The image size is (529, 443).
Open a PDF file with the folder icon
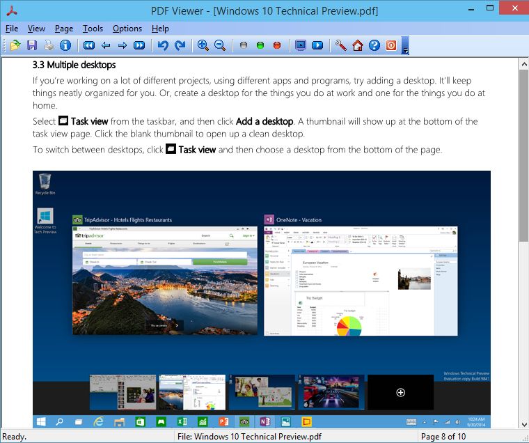coord(15,45)
